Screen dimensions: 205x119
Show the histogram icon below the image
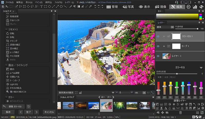pos(80,93)
